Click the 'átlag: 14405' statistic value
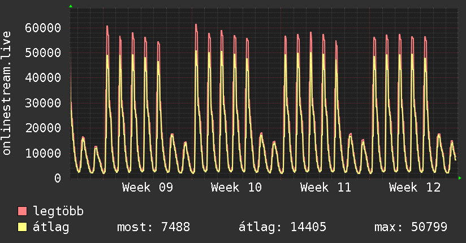 point(282,227)
